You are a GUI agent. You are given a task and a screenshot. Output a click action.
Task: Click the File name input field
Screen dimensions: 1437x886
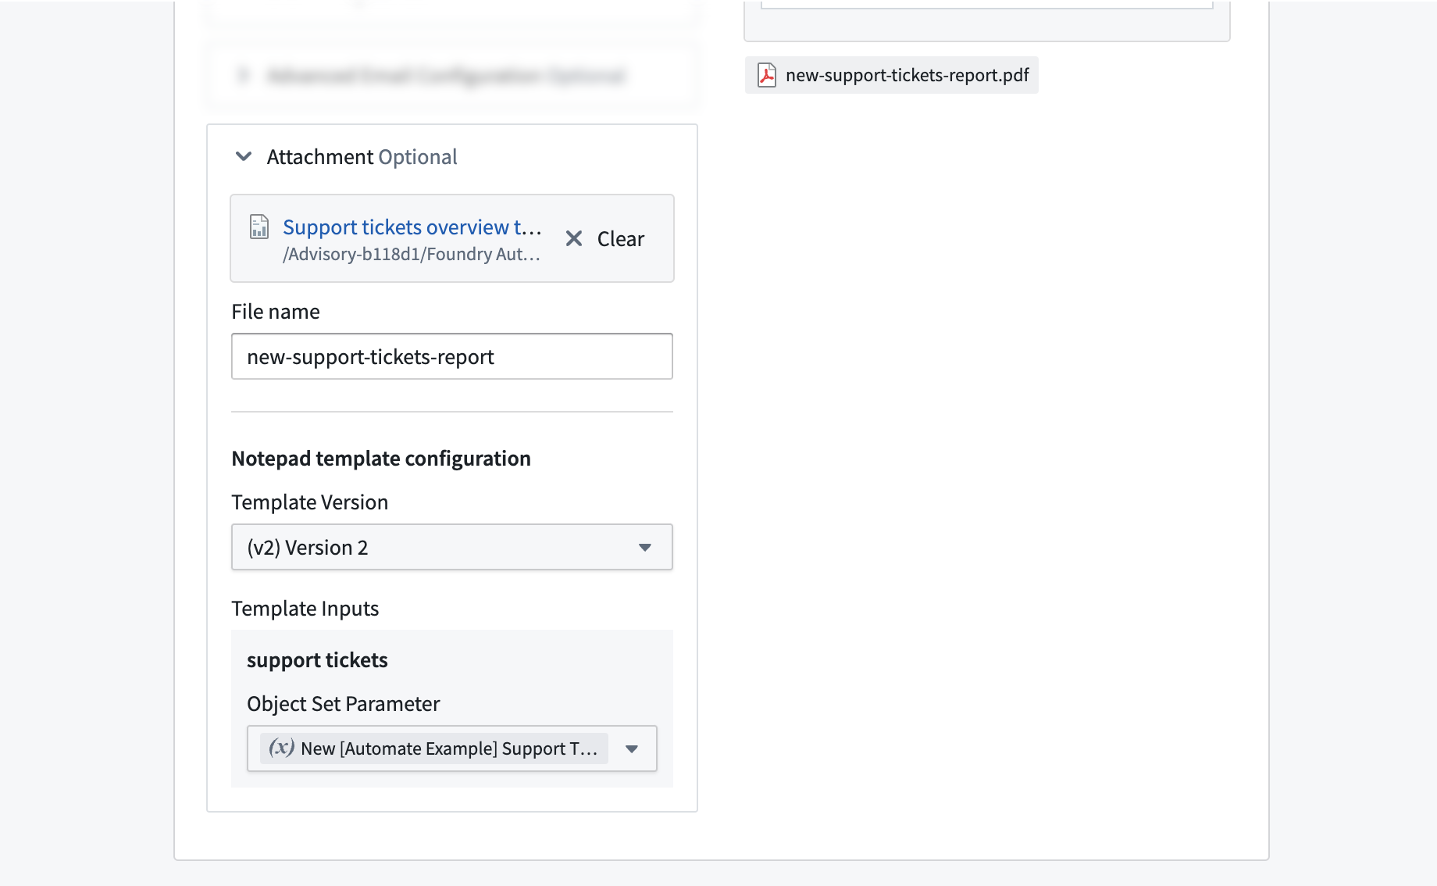point(452,356)
